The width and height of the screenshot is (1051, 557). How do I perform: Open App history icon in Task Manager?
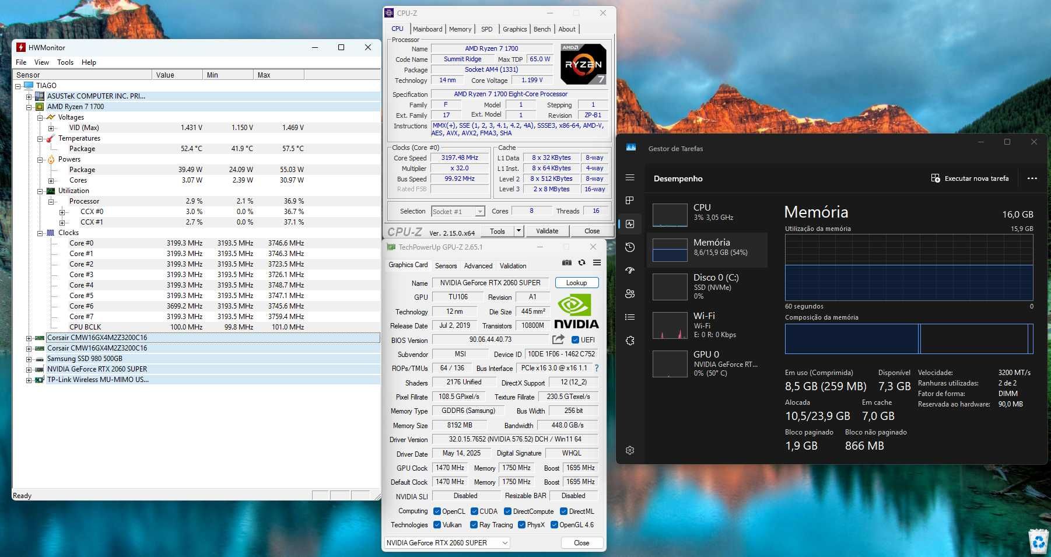630,247
